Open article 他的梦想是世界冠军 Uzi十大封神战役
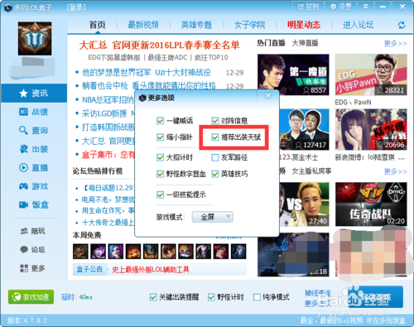The height and width of the screenshot is (327, 414). (147, 73)
